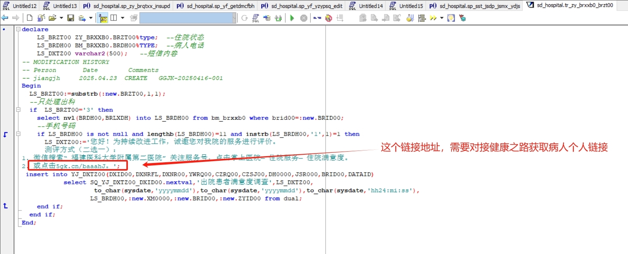Image resolution: width=628 pixels, height=254 pixels.
Task: Open the sp_zy_brqtxx_insupd tab
Action: 127,6
